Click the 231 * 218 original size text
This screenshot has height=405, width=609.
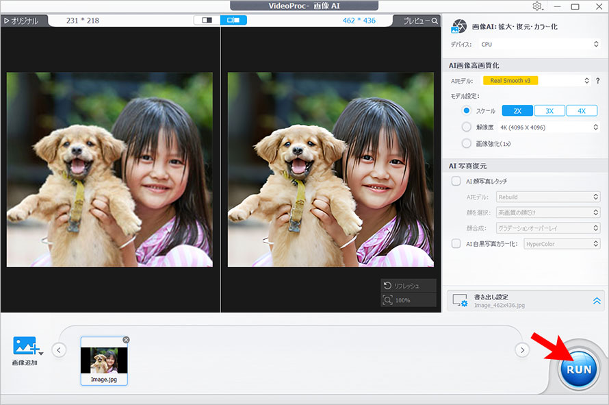click(82, 21)
